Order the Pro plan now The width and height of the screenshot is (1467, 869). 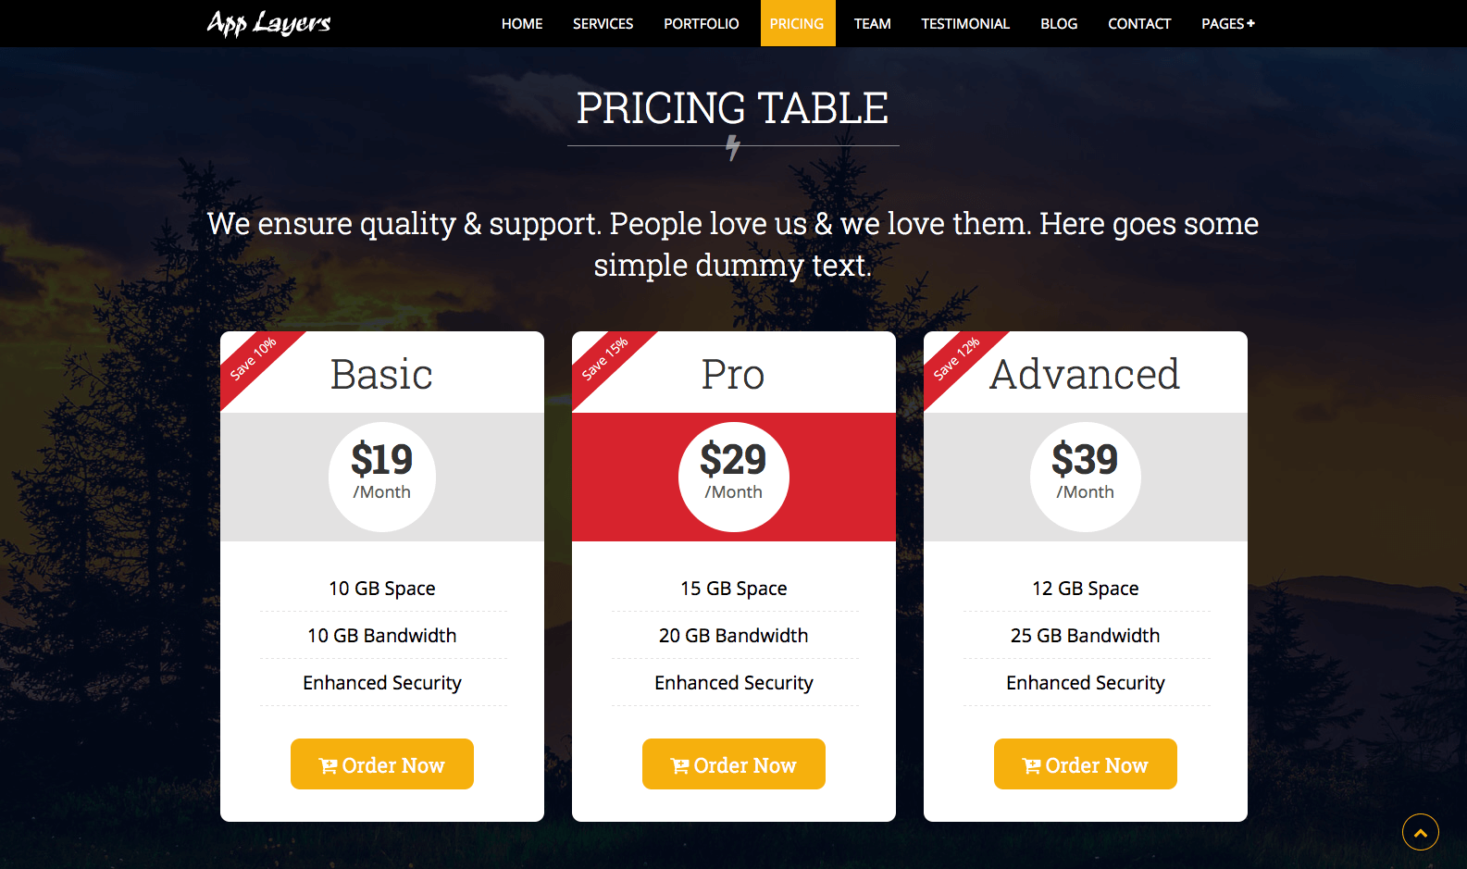[734, 763]
